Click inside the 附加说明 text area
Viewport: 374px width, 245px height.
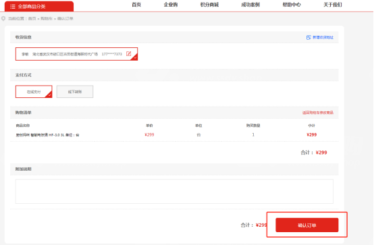(x=174, y=191)
